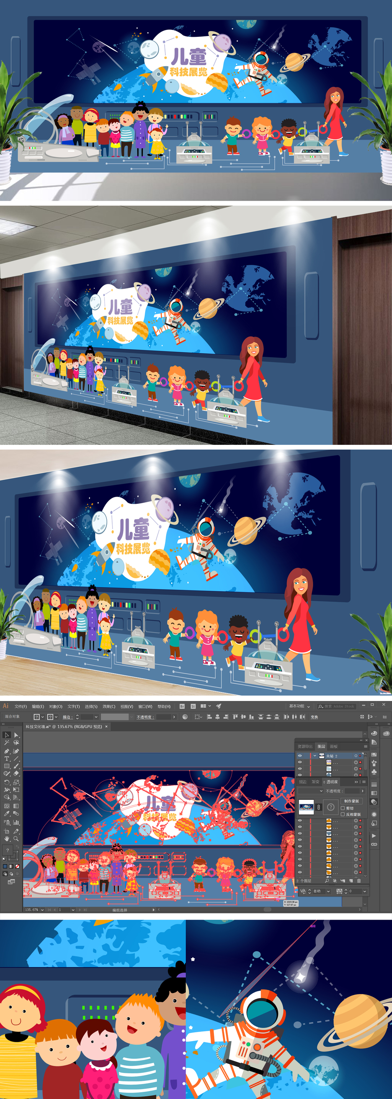The height and width of the screenshot is (1099, 392).
Task: Click the horizontal scrollbar thumb
Action: click(x=268, y=910)
